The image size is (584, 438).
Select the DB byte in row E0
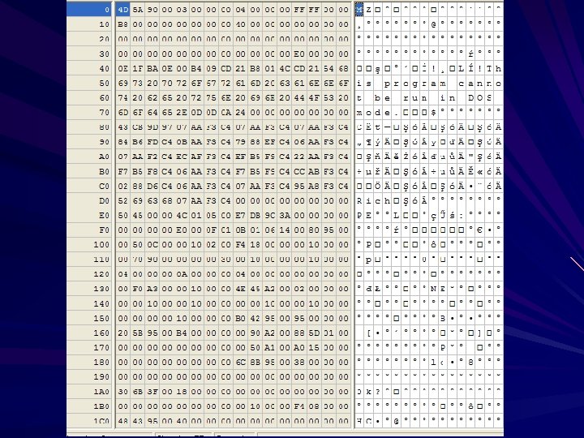point(255,216)
